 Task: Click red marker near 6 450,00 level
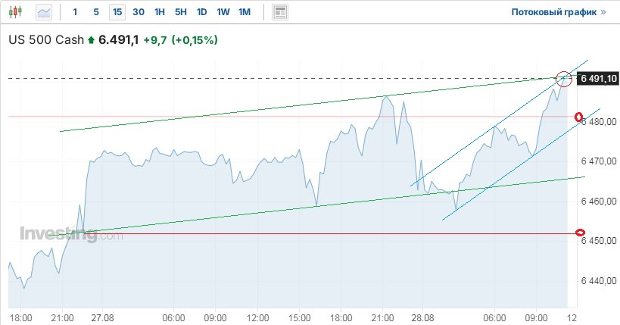pyautogui.click(x=581, y=232)
